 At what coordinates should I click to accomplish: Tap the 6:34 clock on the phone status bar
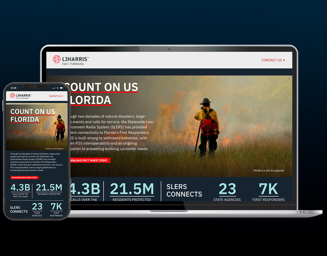point(14,88)
